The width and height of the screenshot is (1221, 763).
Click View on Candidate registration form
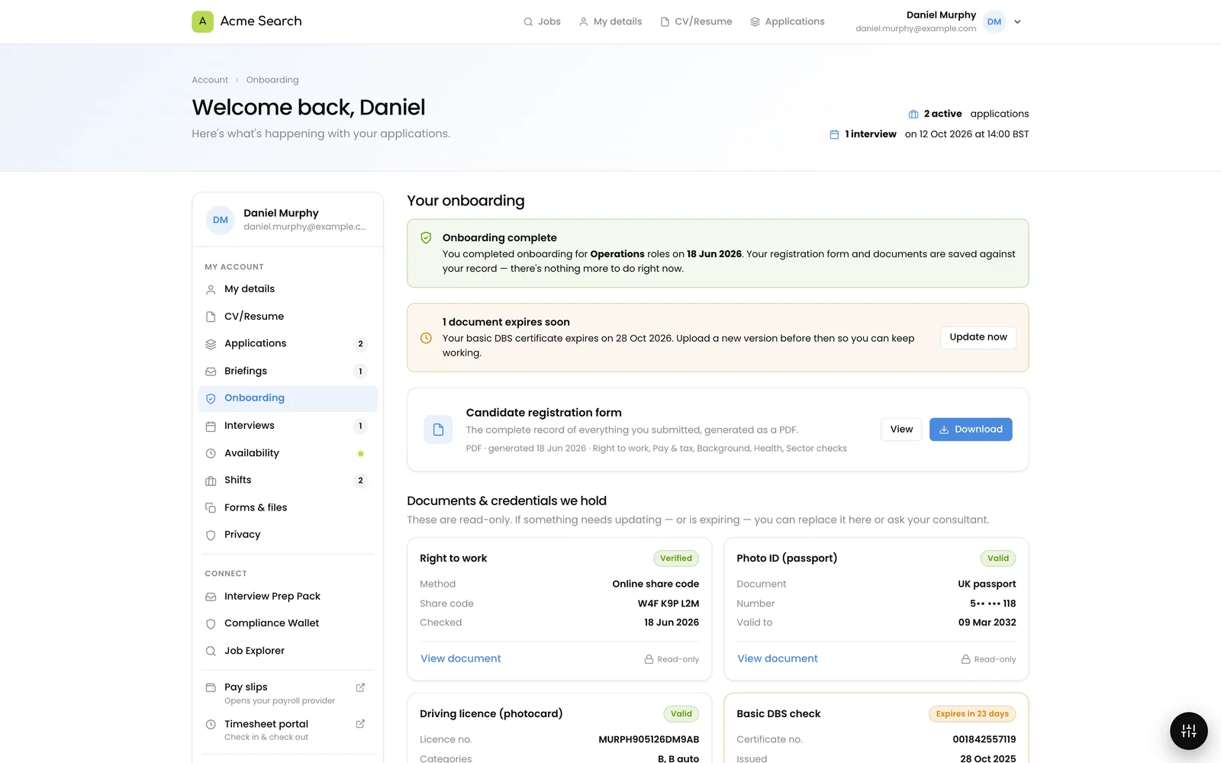901,430
